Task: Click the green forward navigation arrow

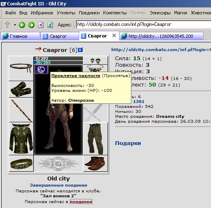Action: coord(31,25)
